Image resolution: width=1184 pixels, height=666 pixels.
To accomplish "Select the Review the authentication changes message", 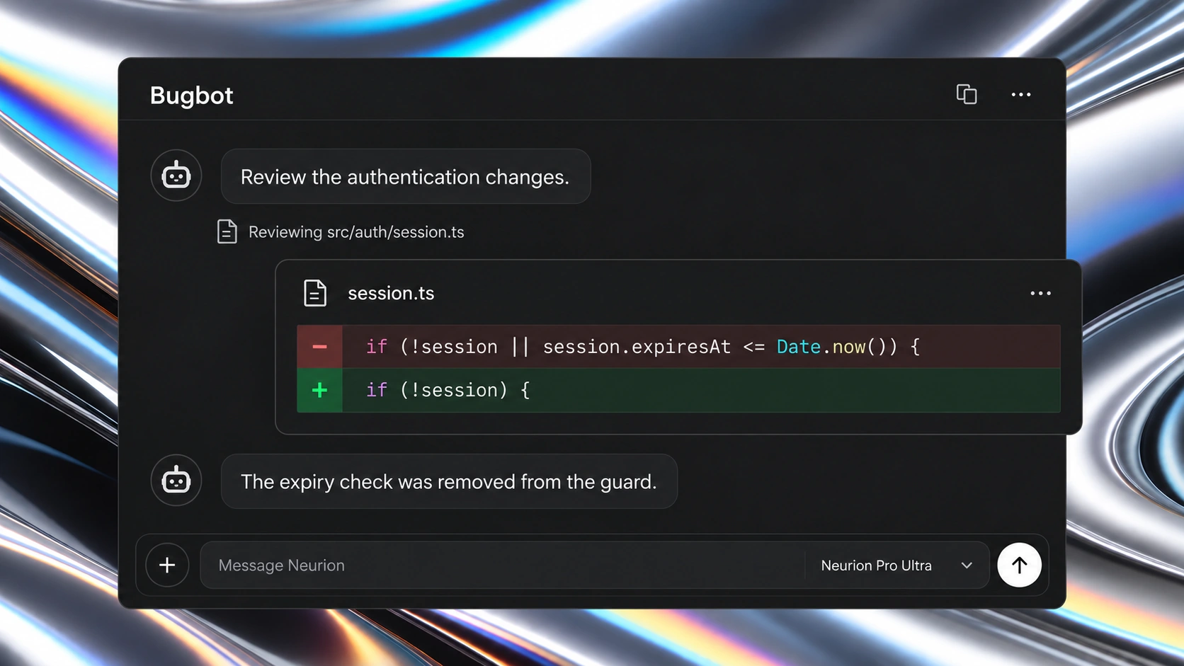I will (x=406, y=176).
